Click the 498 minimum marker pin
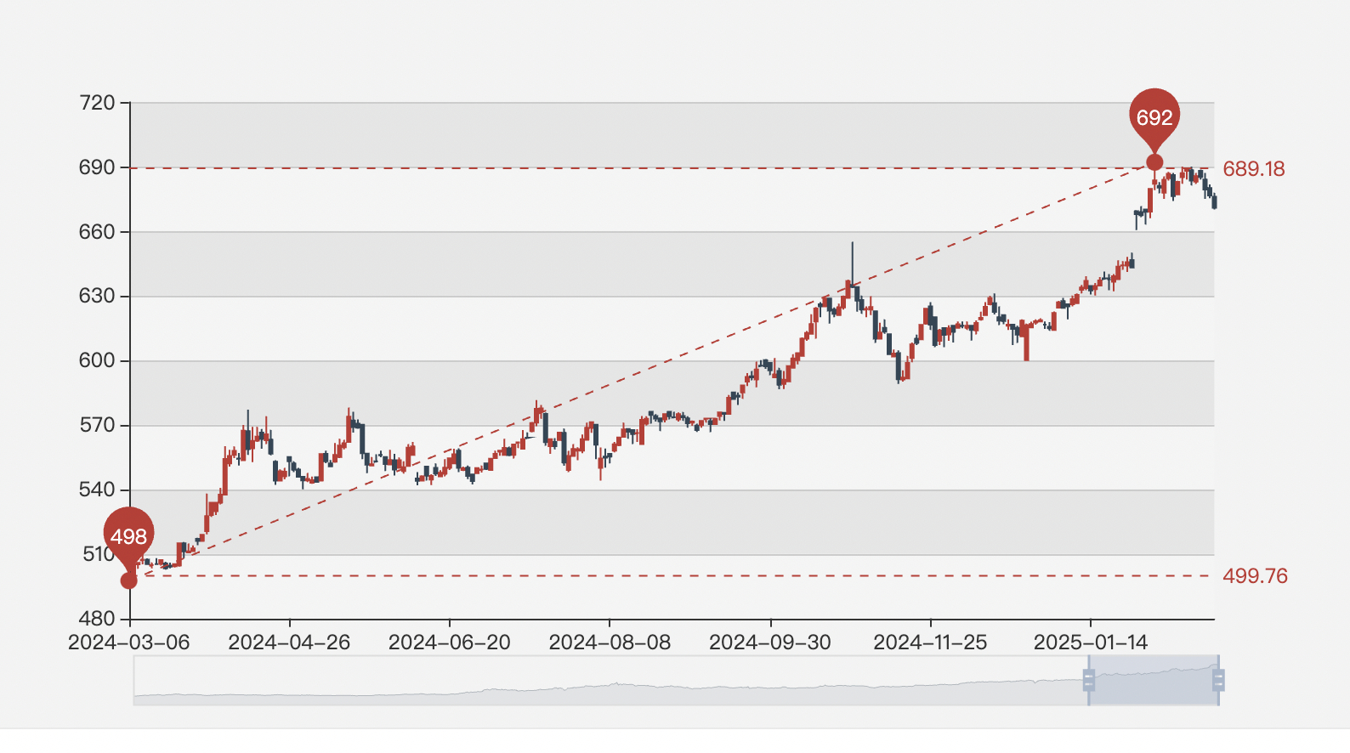The image size is (1350, 753). click(129, 538)
